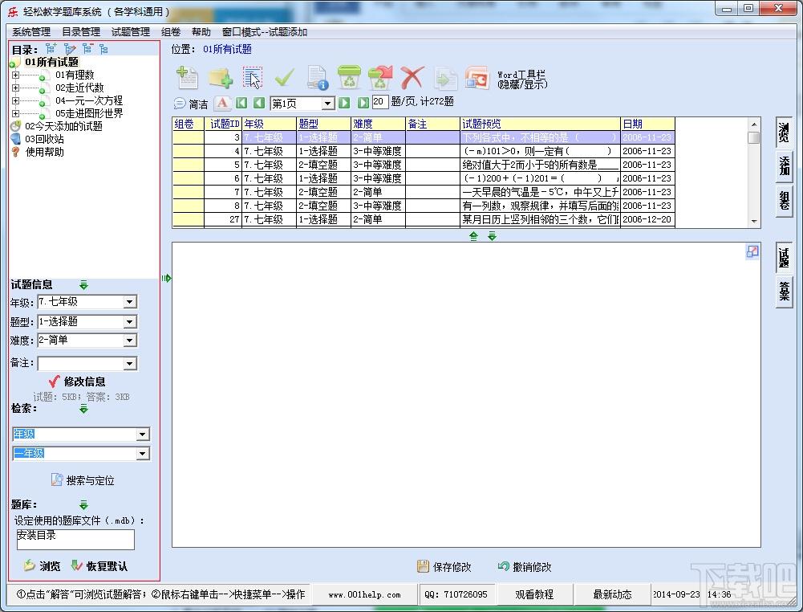
Task: Click the red X delete icon
Action: [412, 79]
